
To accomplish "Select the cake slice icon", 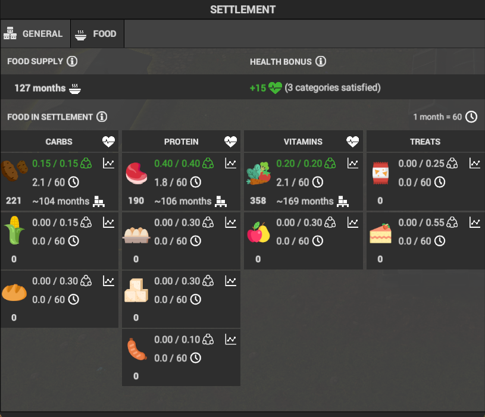I will (x=380, y=233).
